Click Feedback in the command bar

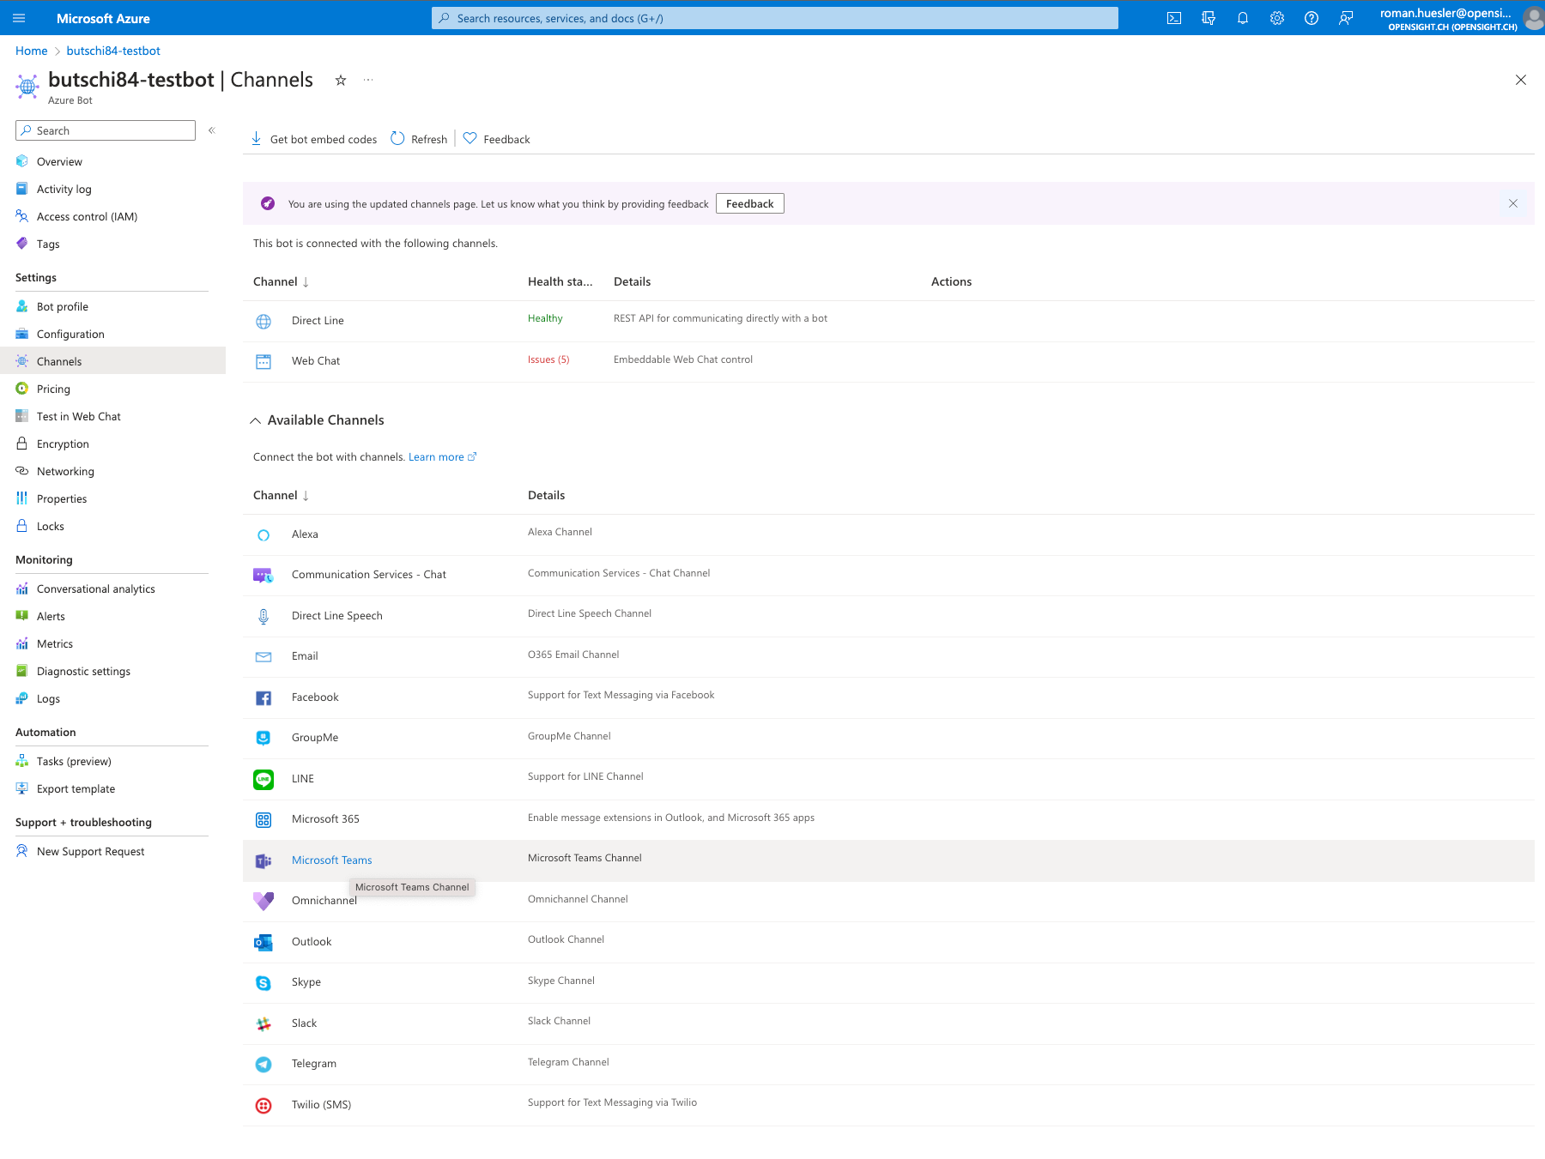(497, 139)
